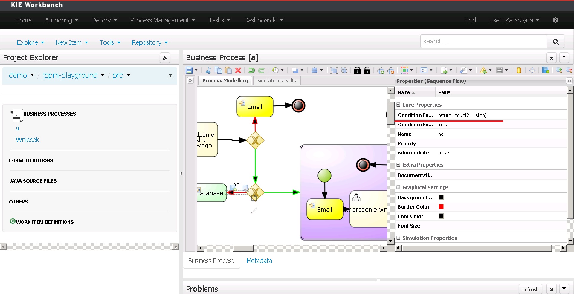Click the Add docker point icon
The width and height of the screenshot is (574, 294).
click(x=381, y=70)
